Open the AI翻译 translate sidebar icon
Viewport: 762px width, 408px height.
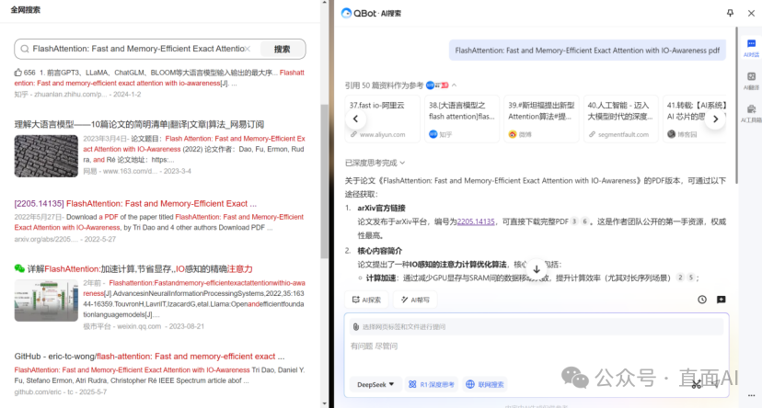(751, 81)
